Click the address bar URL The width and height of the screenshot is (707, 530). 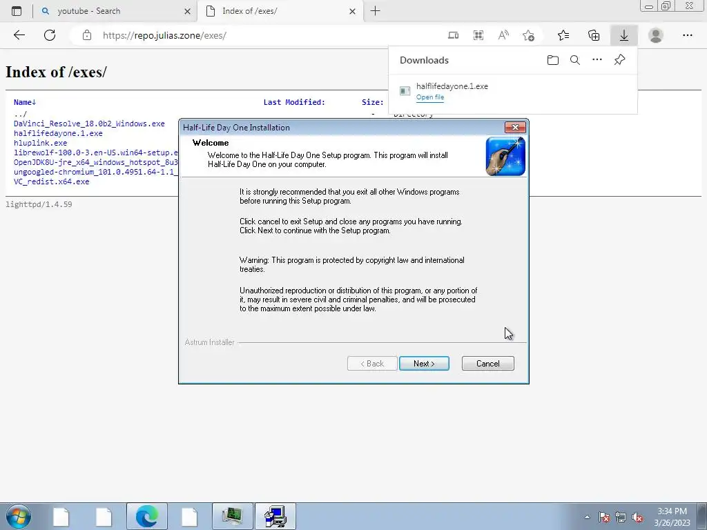[x=164, y=36]
